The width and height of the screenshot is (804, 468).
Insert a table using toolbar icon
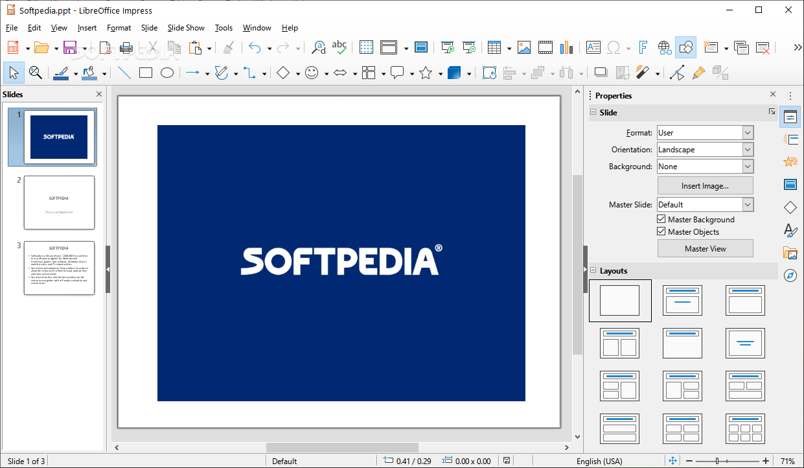pyautogui.click(x=494, y=47)
